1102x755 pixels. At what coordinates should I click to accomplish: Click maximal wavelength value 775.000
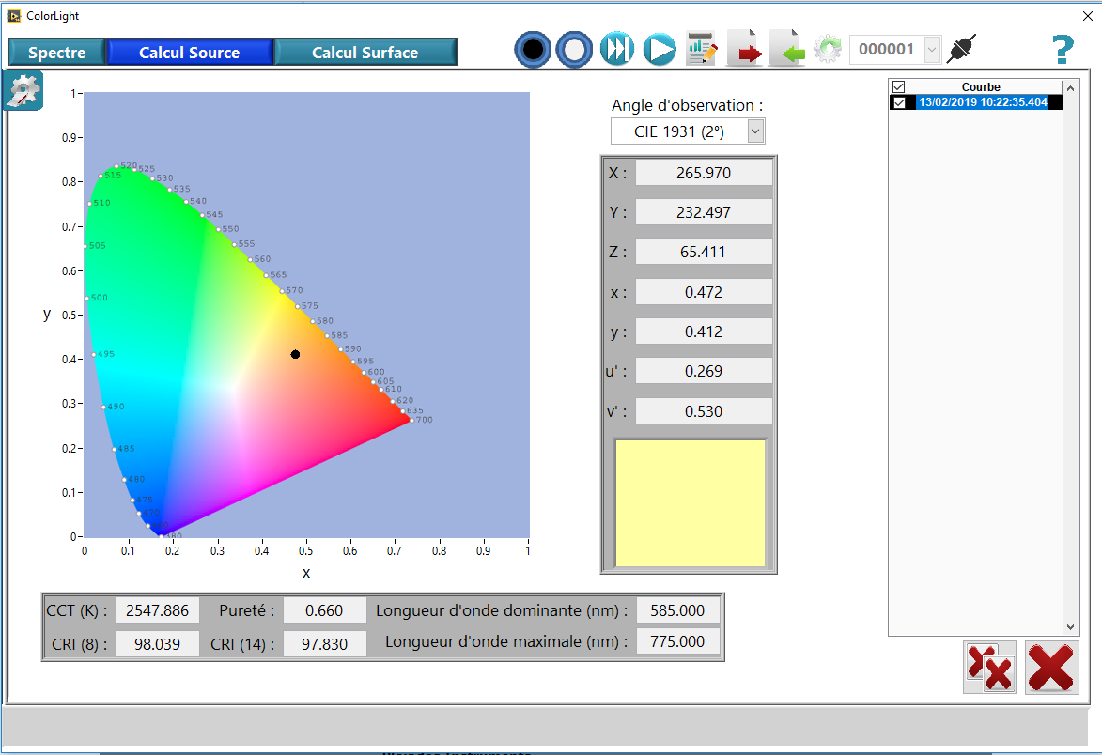pos(677,641)
